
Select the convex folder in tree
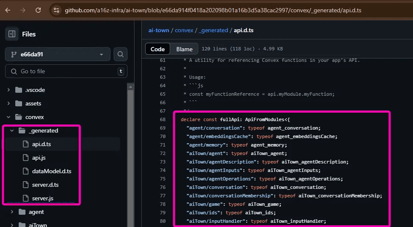pos(34,117)
